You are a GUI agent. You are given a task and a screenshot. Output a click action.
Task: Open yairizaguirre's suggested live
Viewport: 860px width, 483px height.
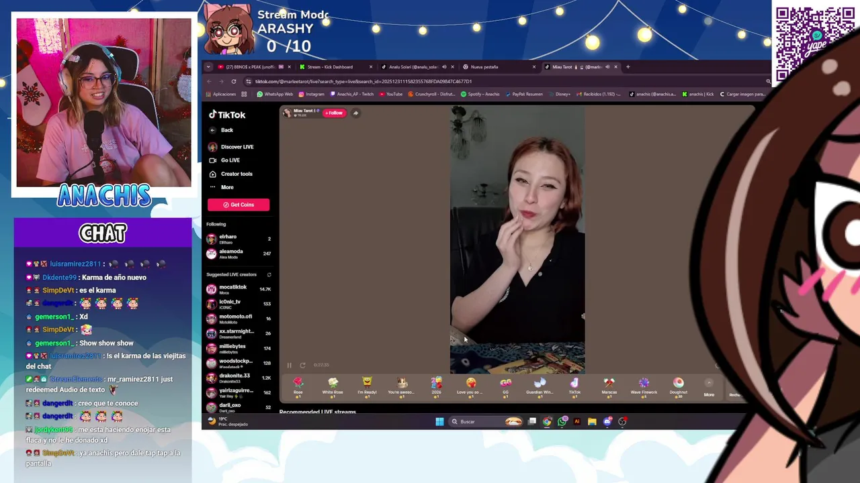point(239,392)
